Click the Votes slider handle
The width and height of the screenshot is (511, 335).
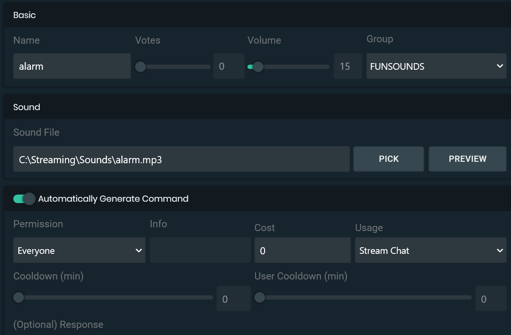tap(140, 67)
